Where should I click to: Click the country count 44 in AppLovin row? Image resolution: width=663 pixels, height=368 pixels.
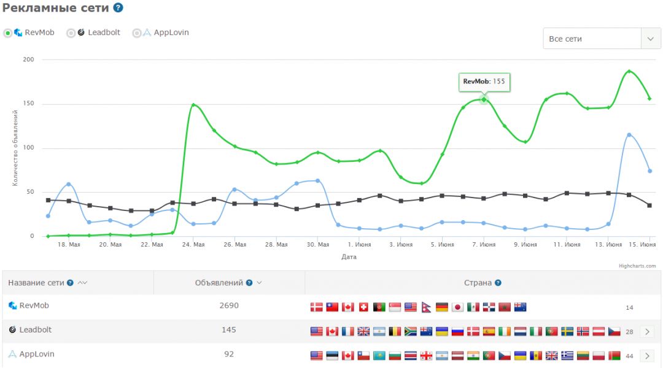tap(630, 356)
